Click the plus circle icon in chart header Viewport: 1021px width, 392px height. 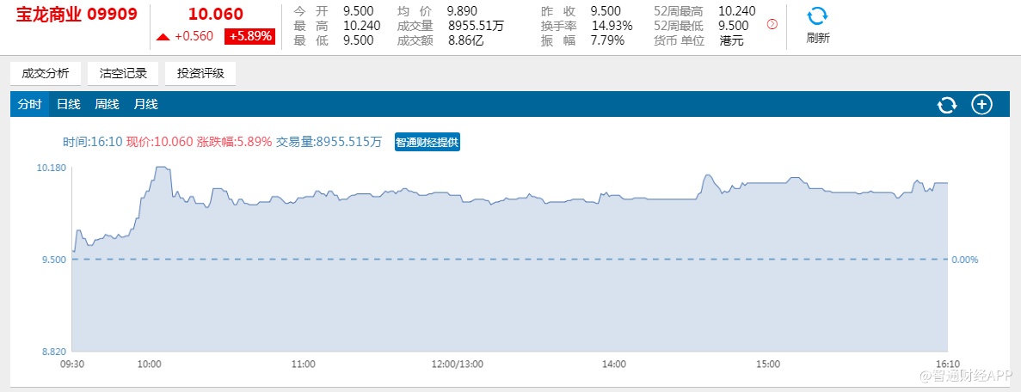coord(981,105)
